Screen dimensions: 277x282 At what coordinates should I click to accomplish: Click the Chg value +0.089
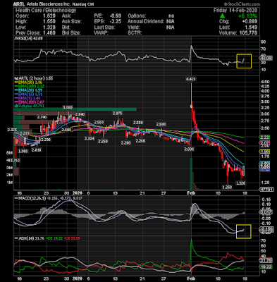pyautogui.click(x=249, y=22)
